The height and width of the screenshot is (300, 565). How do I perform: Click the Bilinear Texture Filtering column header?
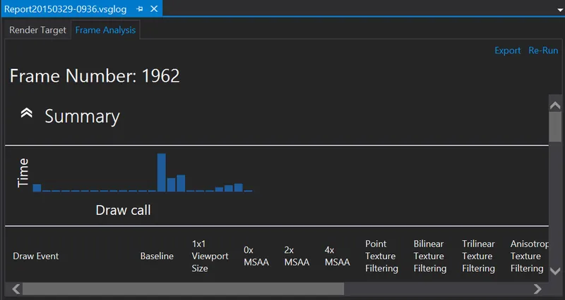click(430, 256)
